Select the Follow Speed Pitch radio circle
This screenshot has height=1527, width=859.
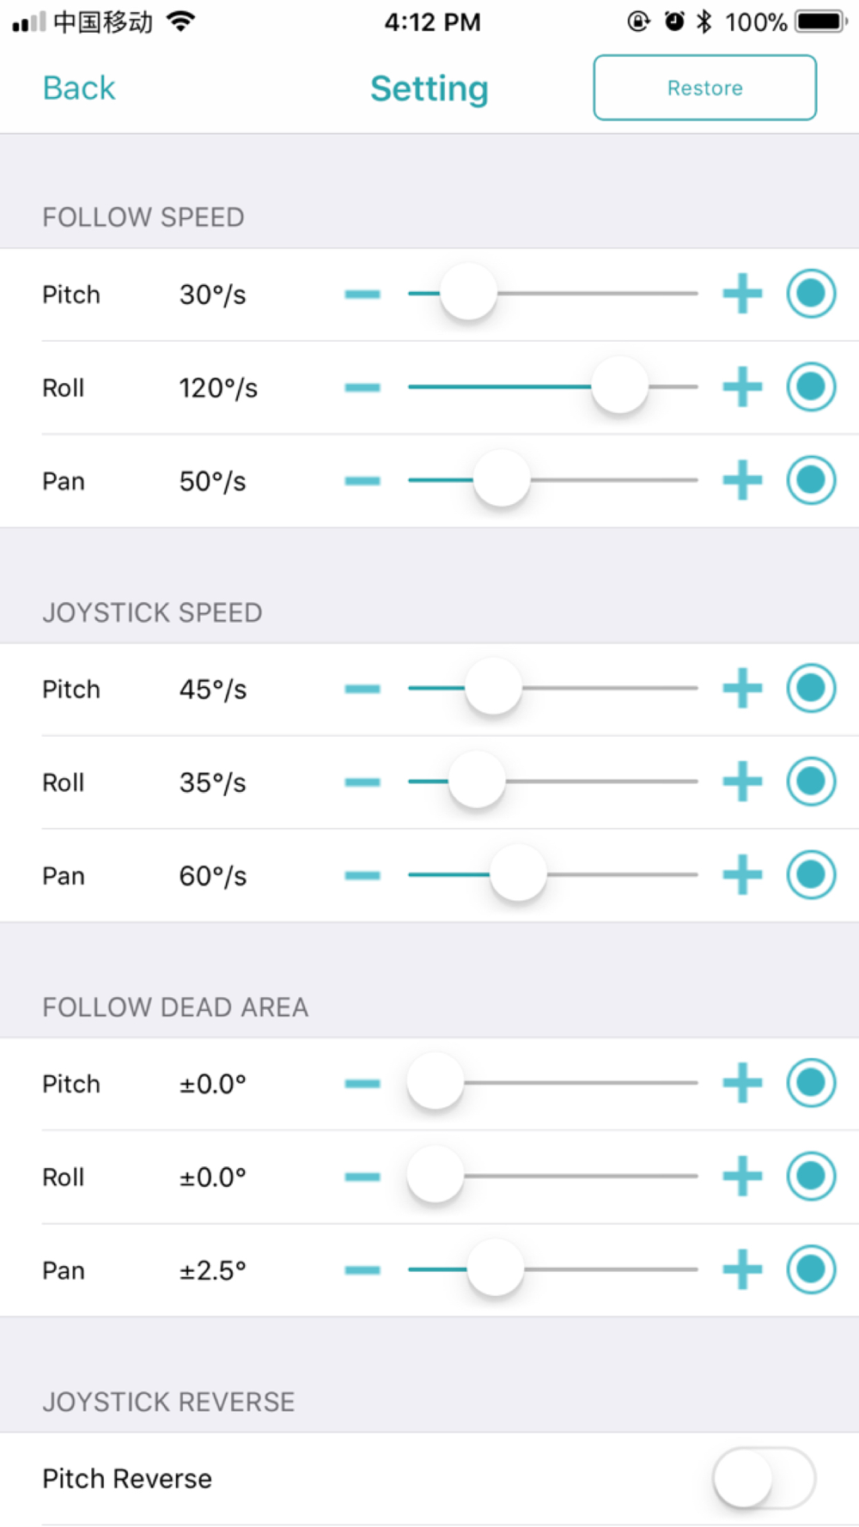811,294
